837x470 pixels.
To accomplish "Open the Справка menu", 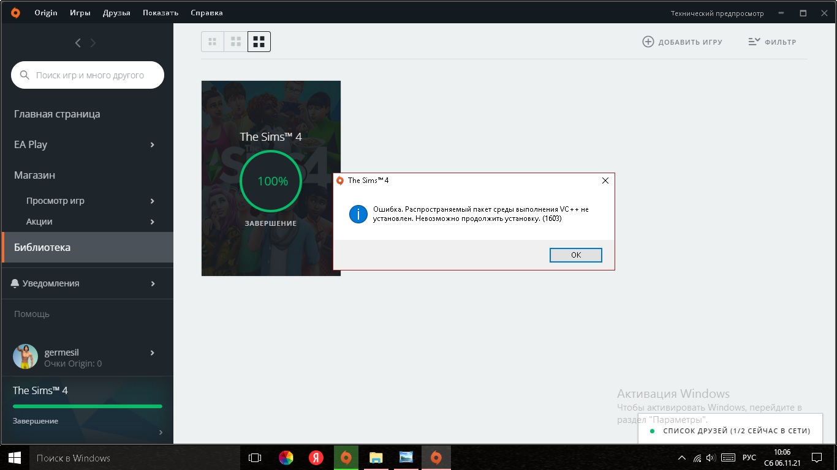I will [206, 13].
